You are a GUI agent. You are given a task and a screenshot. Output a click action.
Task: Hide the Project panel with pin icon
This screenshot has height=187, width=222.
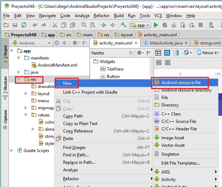85,43
